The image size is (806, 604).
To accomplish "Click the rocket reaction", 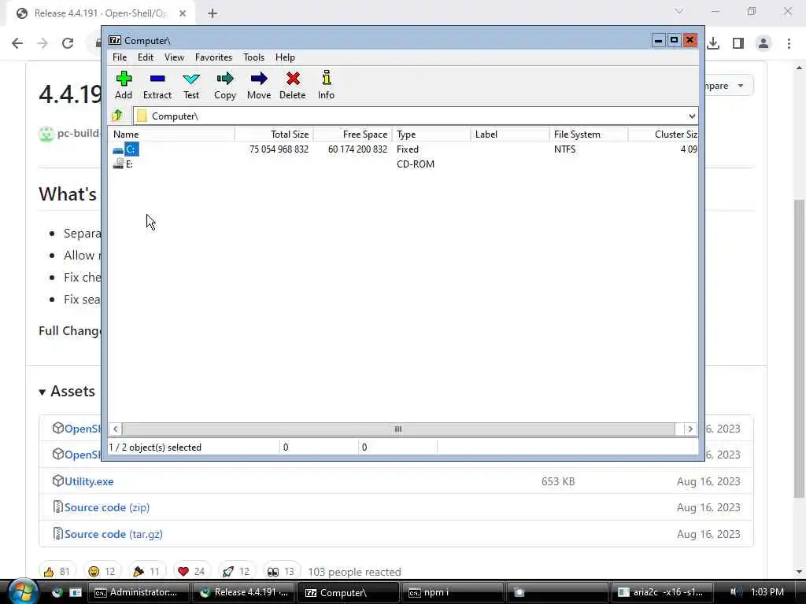I will [x=236, y=572].
